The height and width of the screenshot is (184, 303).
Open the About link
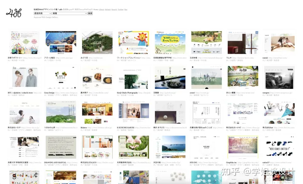(x=101, y=9)
